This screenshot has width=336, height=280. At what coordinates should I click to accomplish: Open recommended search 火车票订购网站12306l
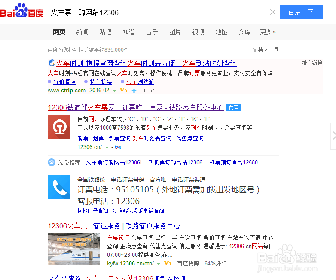coord(113,162)
